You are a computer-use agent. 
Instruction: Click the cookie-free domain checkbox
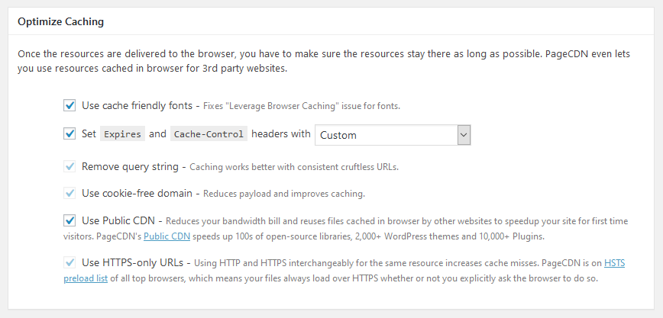(70, 193)
